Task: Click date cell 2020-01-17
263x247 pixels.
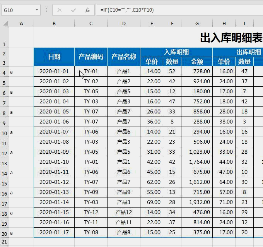Action: (54, 233)
